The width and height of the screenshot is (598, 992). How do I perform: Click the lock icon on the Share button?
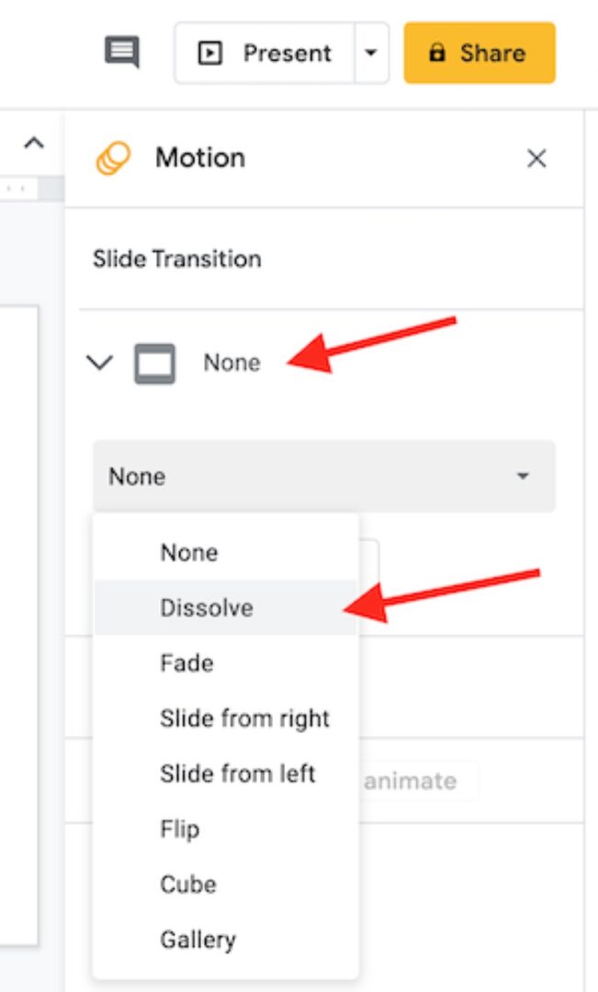pyautogui.click(x=438, y=52)
